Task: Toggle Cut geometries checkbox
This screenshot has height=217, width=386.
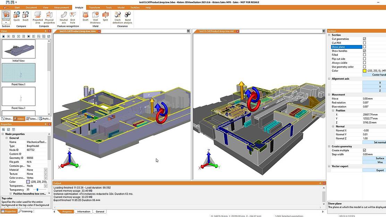Action: pos(364,39)
